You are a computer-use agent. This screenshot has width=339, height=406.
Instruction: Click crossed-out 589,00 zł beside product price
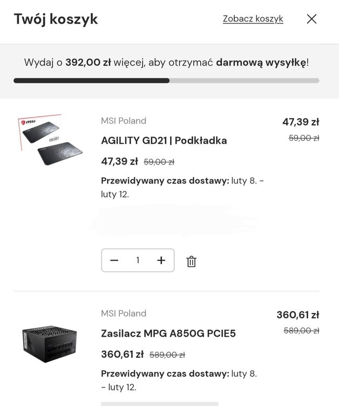[x=167, y=355]
